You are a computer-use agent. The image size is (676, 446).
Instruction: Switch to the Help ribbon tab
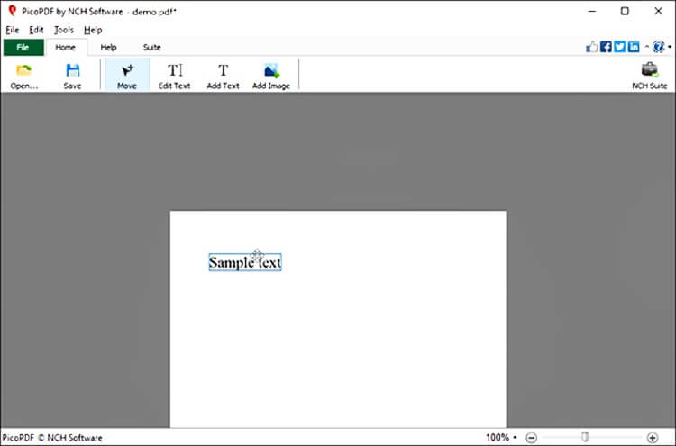(109, 48)
